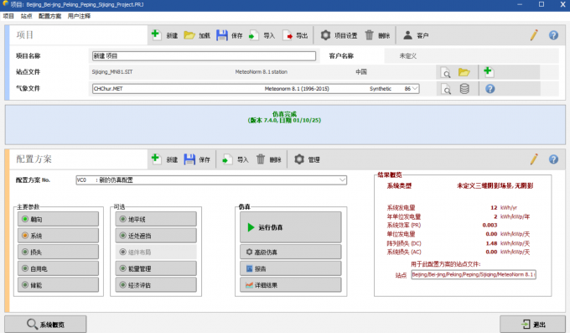Click the site (站点) path field in results
Image resolution: width=570 pixels, height=333 pixels.
474,274
